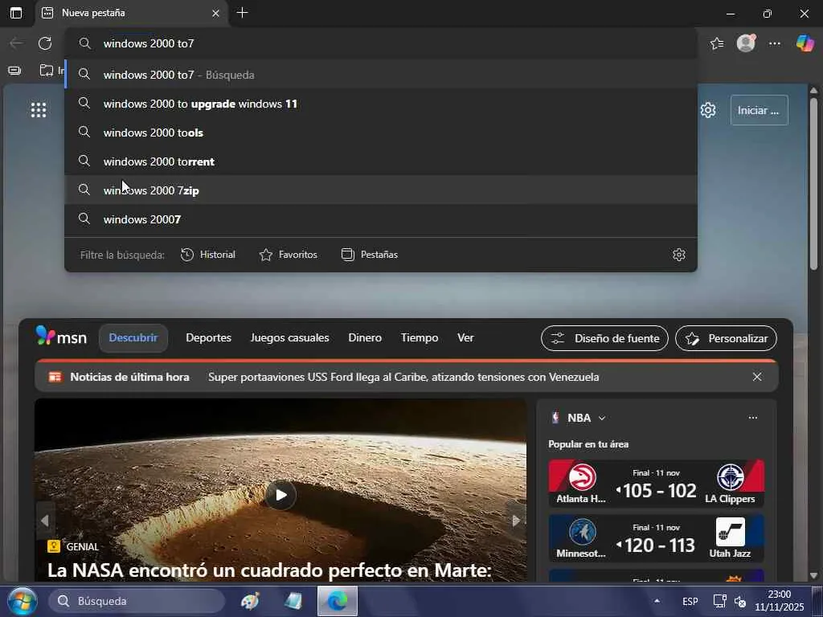Click the sidebar toggle icon in favorites bar
Image resolution: width=823 pixels, height=617 pixels.
(x=14, y=71)
